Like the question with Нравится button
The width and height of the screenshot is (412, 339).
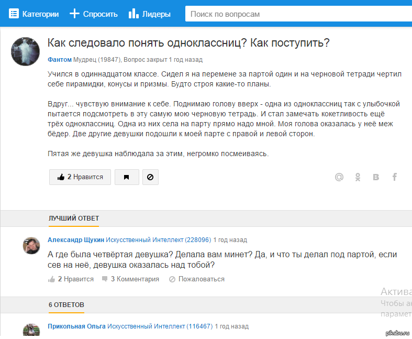point(80,177)
